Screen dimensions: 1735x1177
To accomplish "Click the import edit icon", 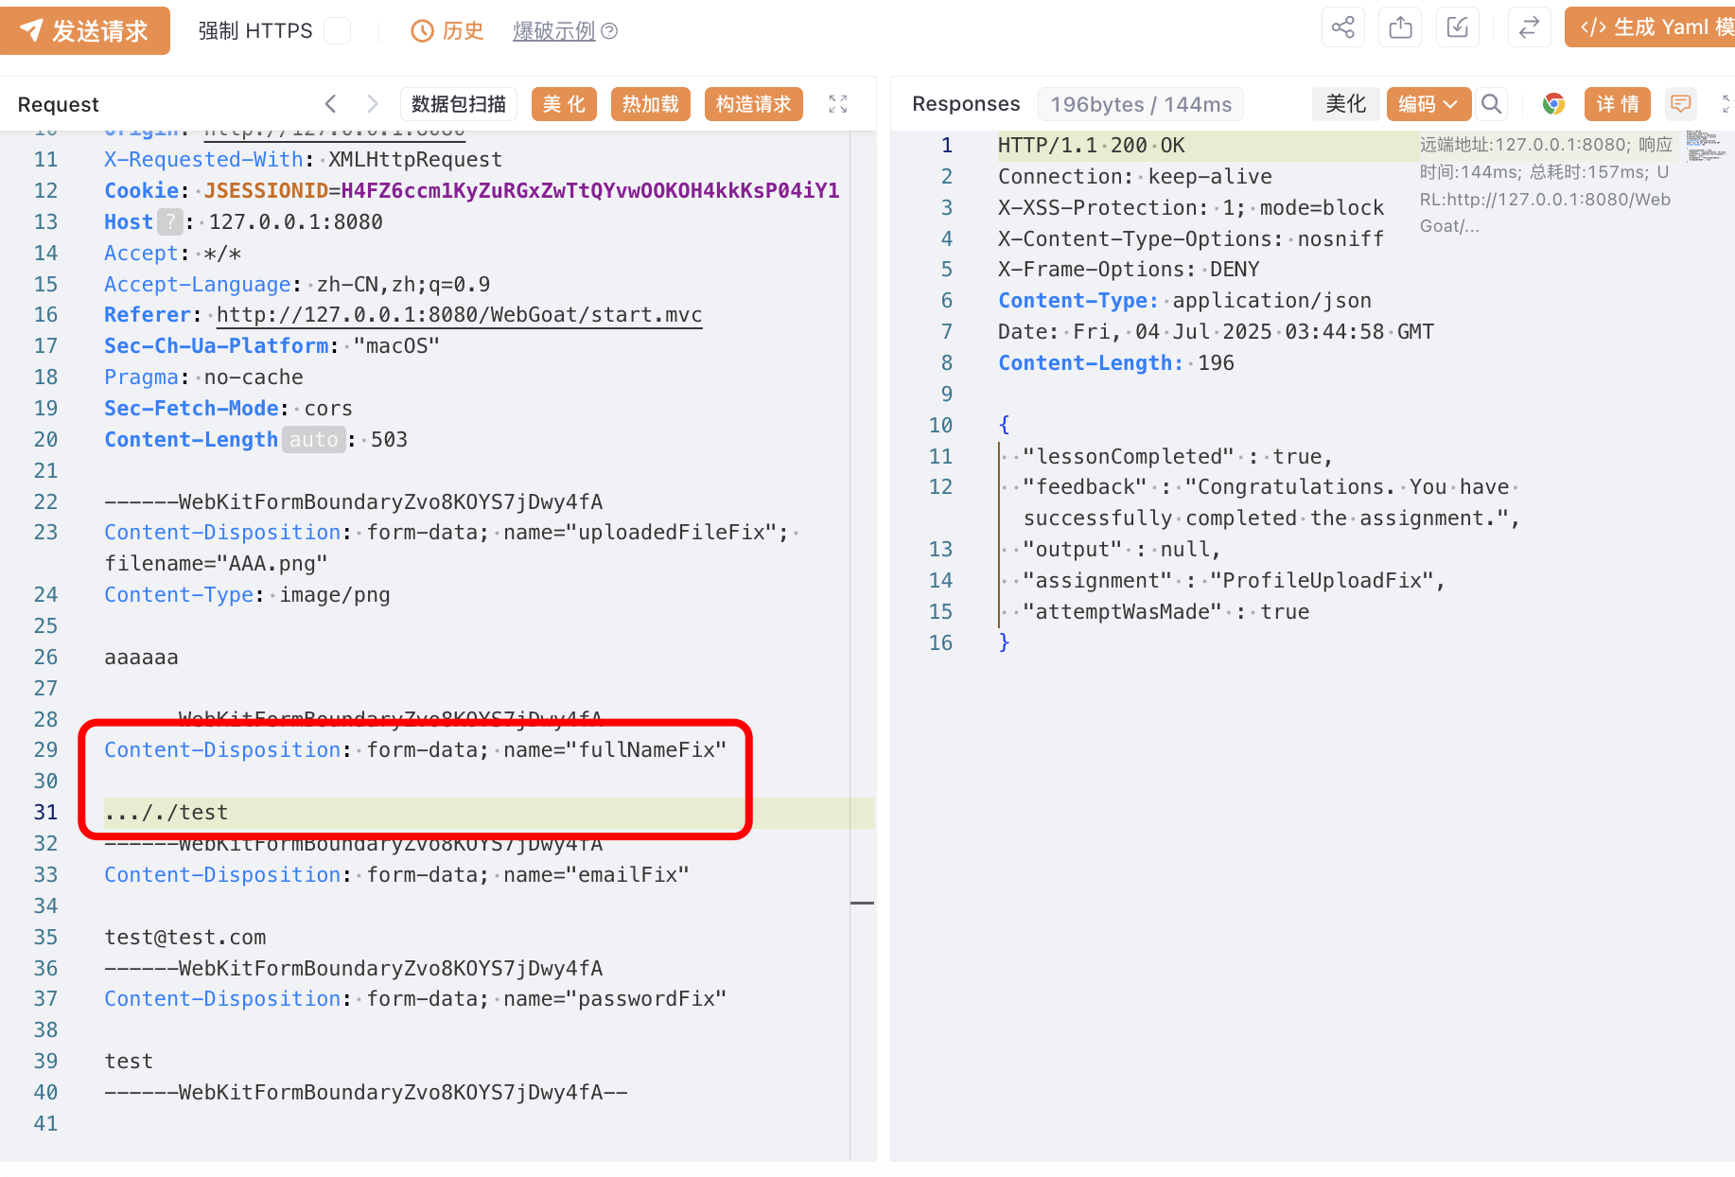I will (x=1458, y=27).
